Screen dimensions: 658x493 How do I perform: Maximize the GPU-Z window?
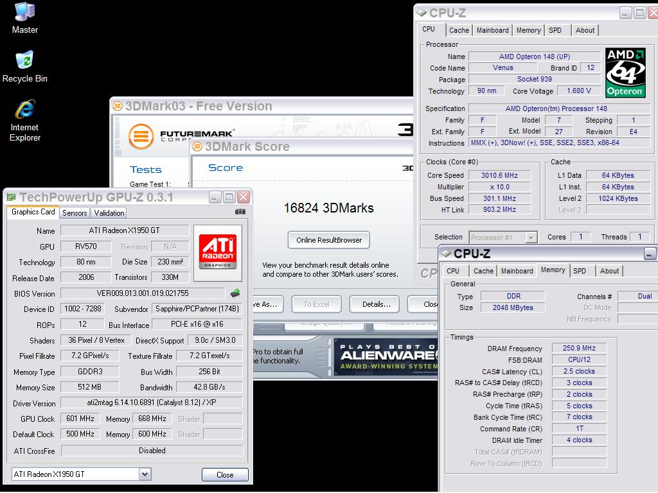229,197
